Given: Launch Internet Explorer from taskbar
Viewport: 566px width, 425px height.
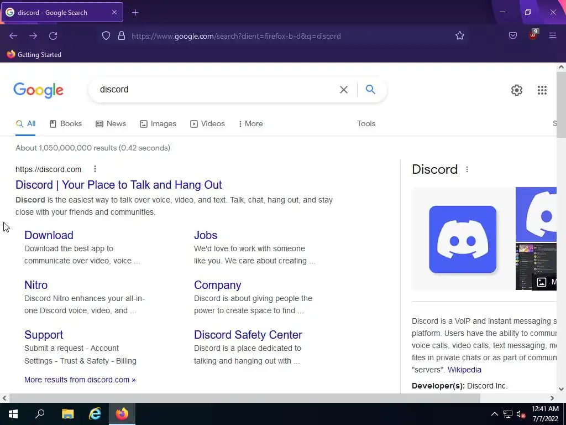Looking at the screenshot, I should coord(95,414).
